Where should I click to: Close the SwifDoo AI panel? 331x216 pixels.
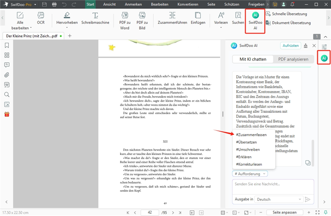314,45
